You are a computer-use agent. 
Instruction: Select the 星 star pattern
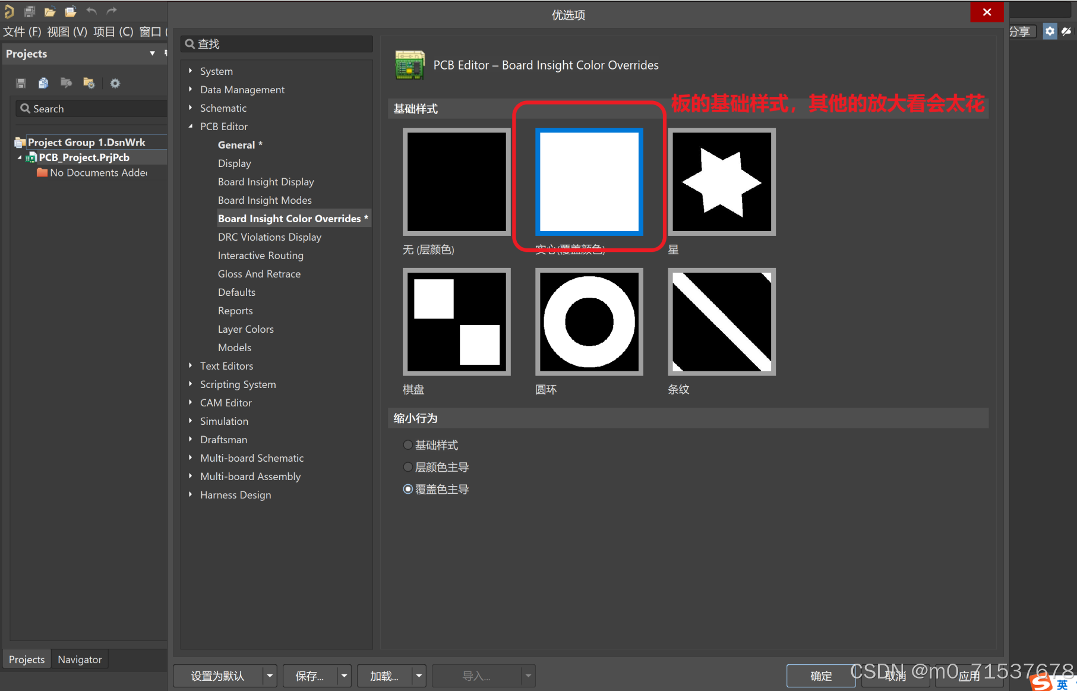click(x=722, y=182)
